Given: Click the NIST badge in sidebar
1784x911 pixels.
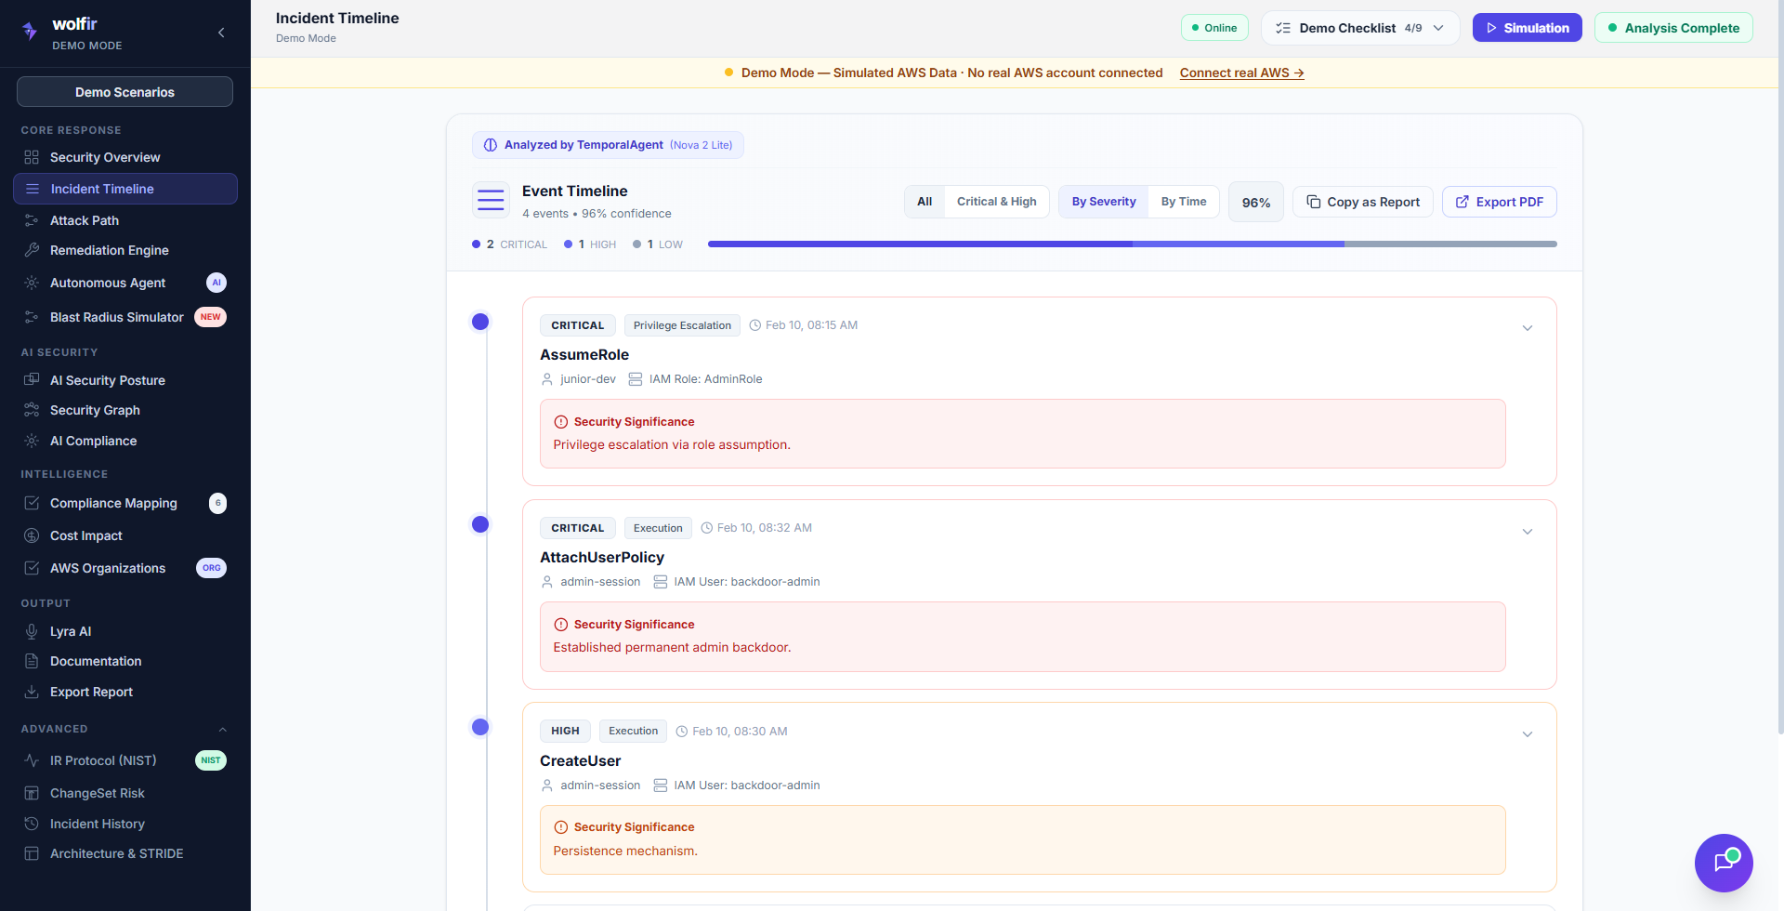Looking at the screenshot, I should pos(211,760).
